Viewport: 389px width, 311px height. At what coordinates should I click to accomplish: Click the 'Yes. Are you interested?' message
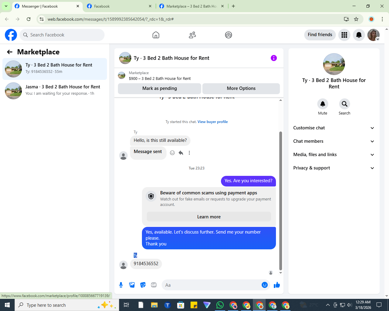(x=249, y=181)
